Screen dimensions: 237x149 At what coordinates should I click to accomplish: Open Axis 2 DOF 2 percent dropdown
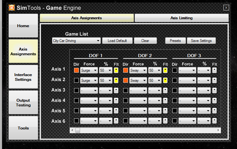(x=155, y=80)
